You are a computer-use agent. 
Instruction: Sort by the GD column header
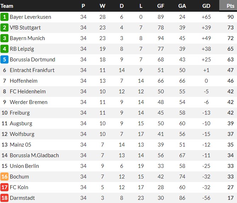[206, 6]
